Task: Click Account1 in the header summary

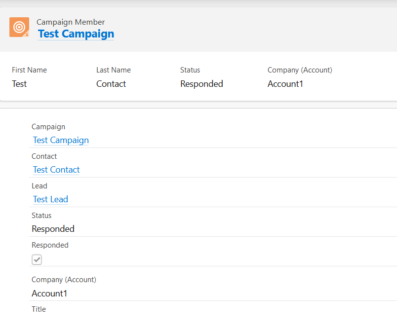Action: 285,84
